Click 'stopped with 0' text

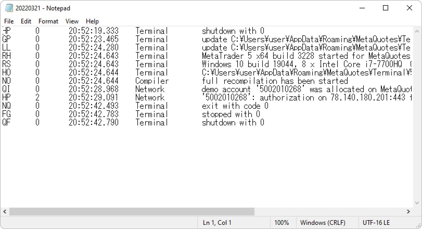pos(231,114)
